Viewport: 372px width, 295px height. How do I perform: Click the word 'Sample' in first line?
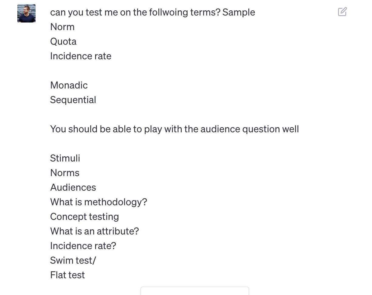(x=239, y=12)
